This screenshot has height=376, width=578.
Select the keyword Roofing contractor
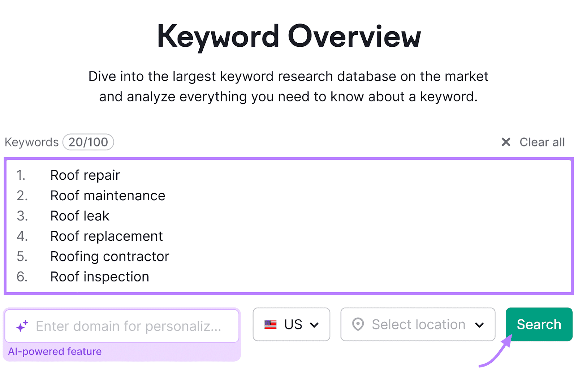pos(109,256)
